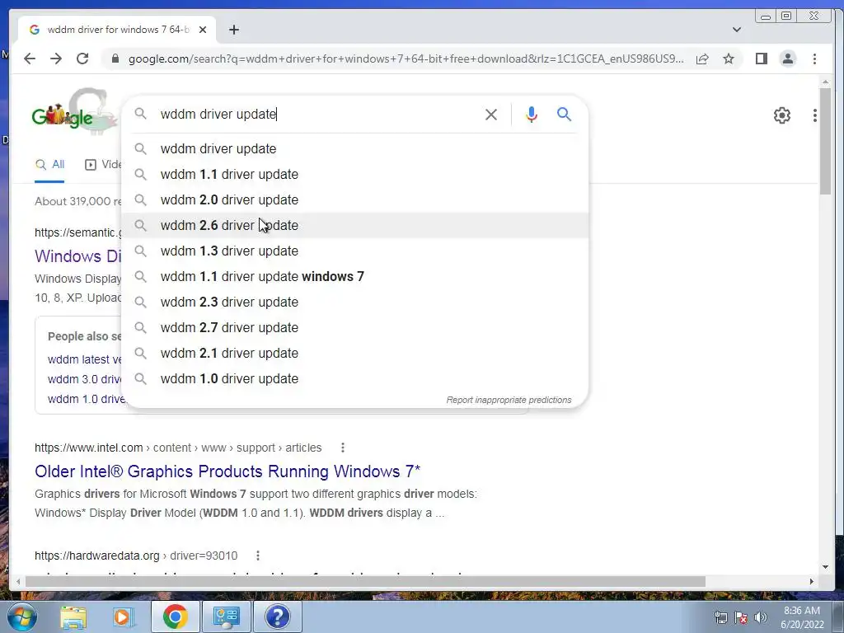
Task: Select suggestion 'wddm driver update'
Action: [355, 148]
